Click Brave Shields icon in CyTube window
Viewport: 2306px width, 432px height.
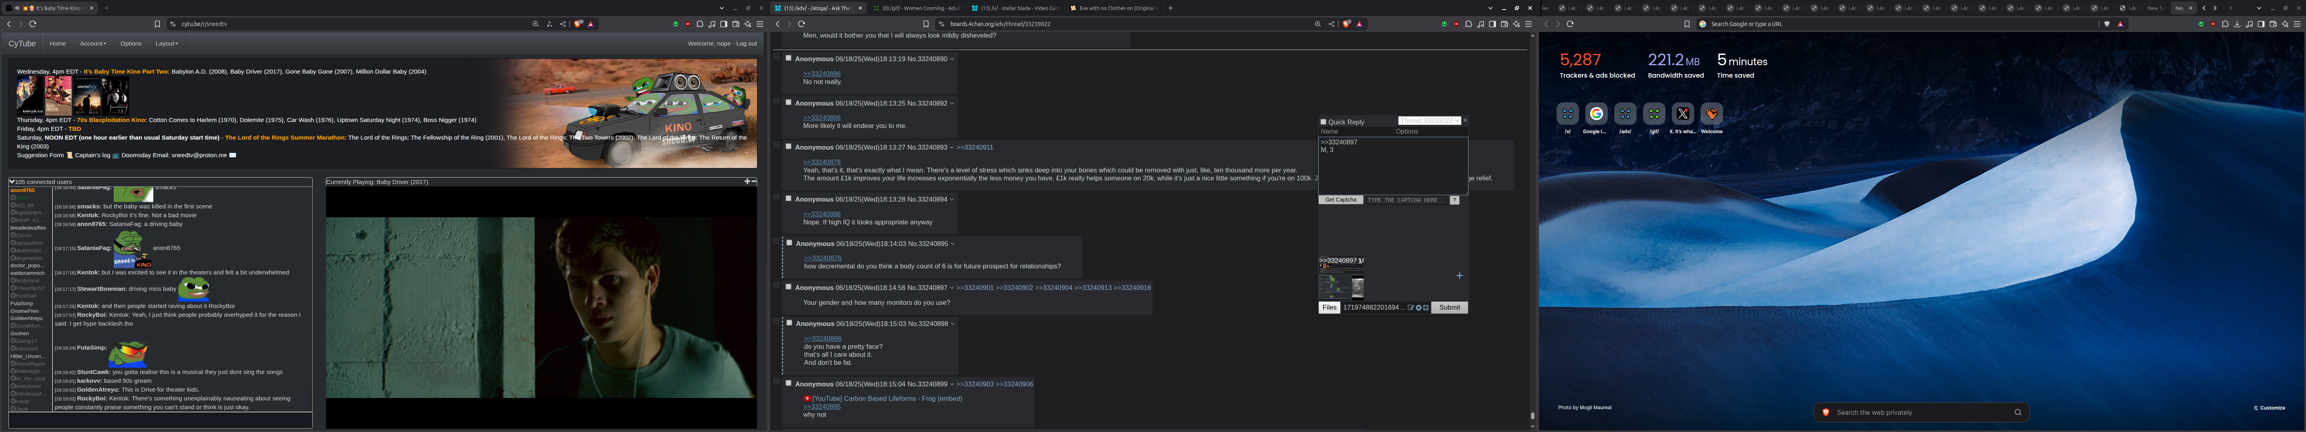(577, 24)
